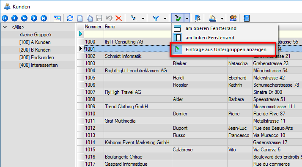
Task: Click the pin search icon
Action: pyautogui.click(x=133, y=18)
